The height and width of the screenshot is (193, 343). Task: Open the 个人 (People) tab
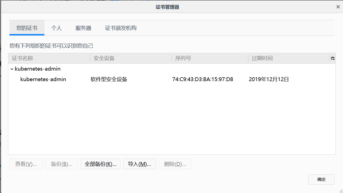click(57, 28)
